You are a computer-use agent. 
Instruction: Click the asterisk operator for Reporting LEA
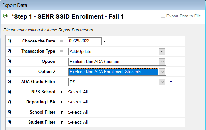point(61,102)
